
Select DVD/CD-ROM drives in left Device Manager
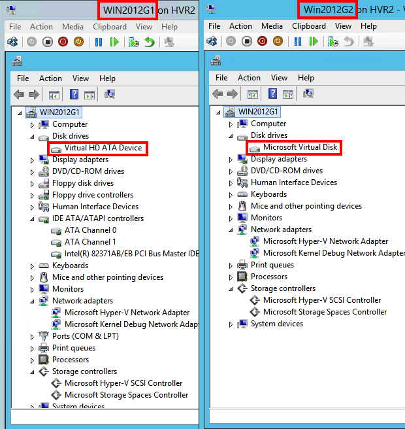coord(88,171)
